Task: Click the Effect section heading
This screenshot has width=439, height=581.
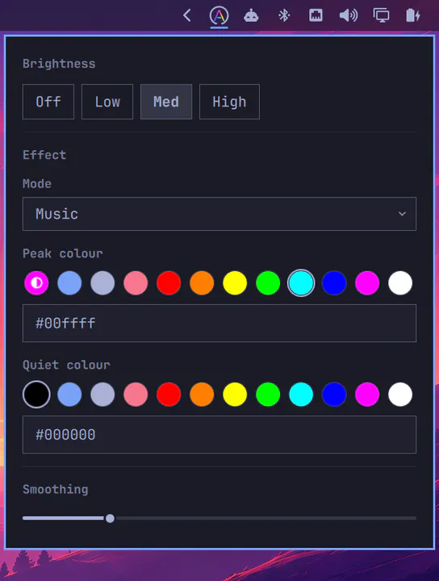Action: [x=44, y=155]
